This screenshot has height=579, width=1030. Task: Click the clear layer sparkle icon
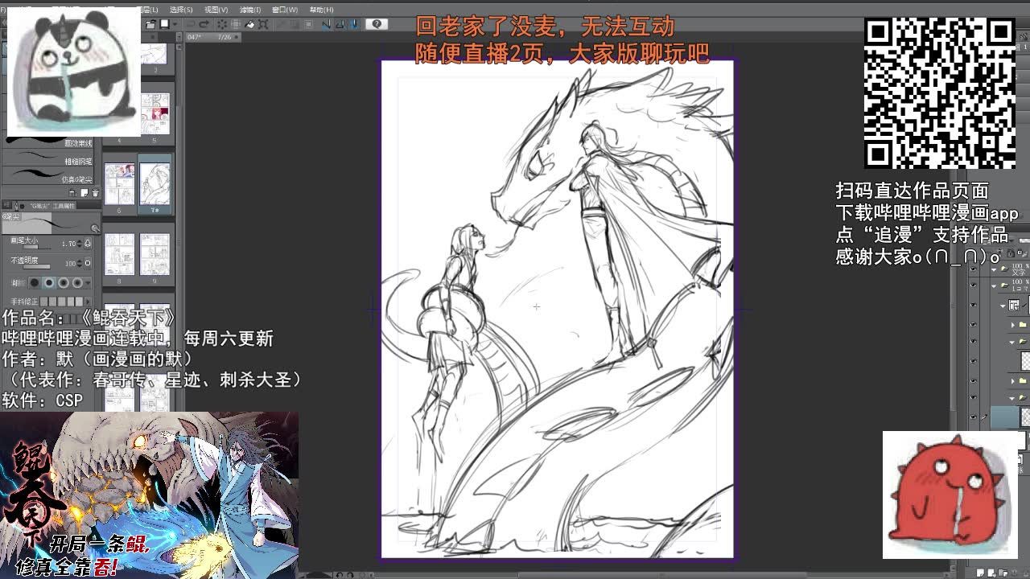pyautogui.click(x=222, y=24)
